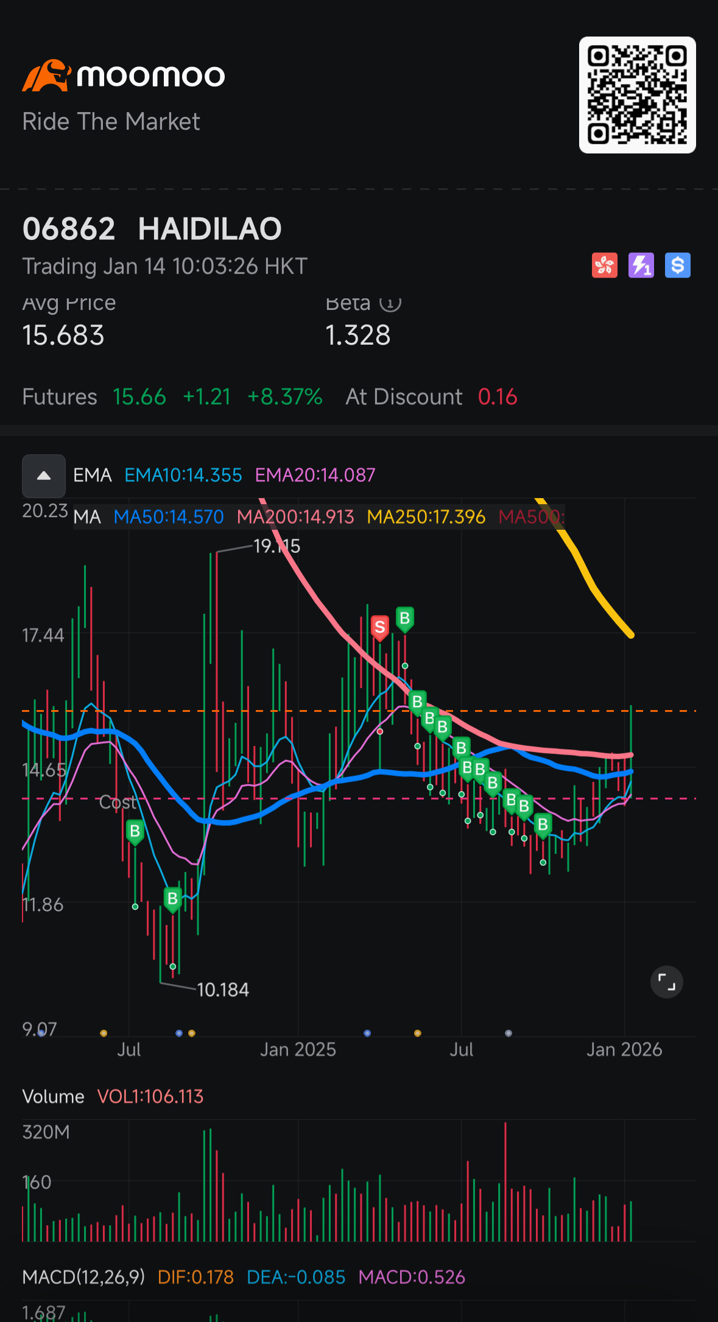Viewport: 718px width, 1322px height.
Task: Expand the chart to fullscreen
Action: [666, 982]
